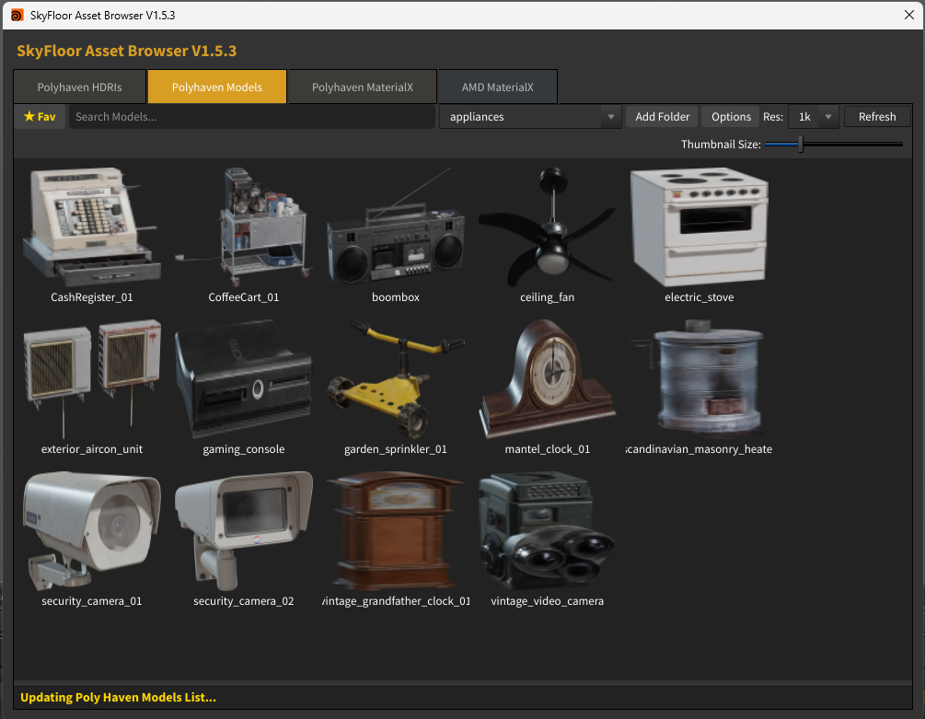
Task: Click the Search Models input field
Action: tap(252, 117)
